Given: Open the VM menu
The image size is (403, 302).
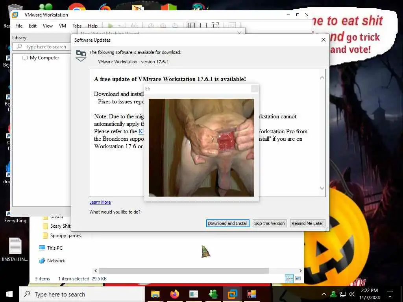Looking at the screenshot, I should click(63, 26).
